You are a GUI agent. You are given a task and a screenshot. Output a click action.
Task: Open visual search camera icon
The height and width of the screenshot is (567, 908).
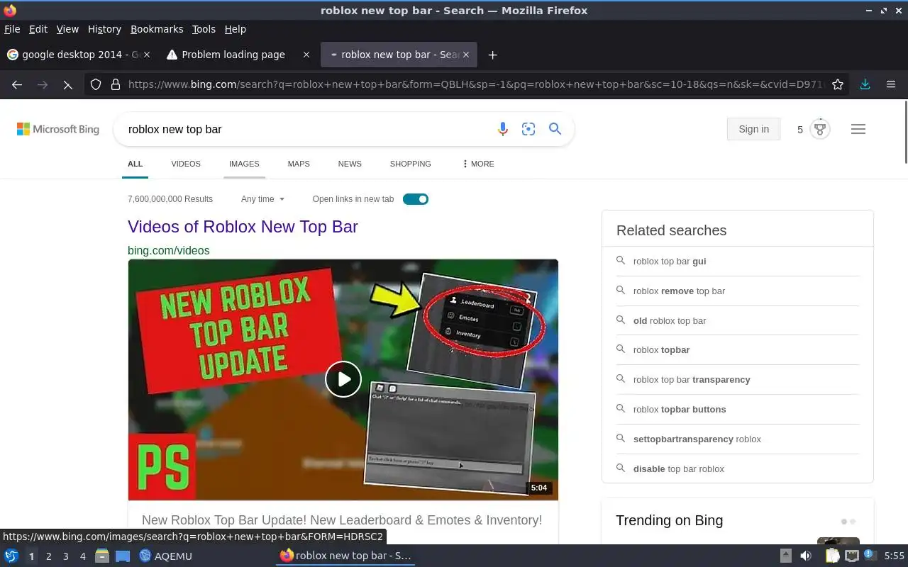click(528, 129)
